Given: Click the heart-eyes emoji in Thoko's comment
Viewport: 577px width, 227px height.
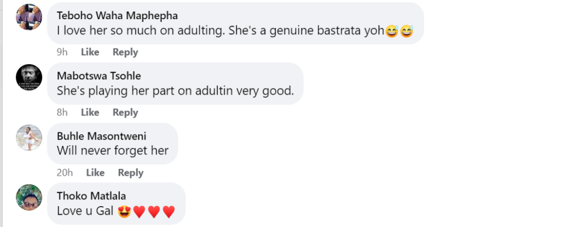Looking at the screenshot, I should 125,212.
